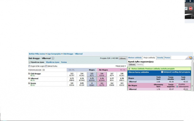Click the pink 1.76 Nie Wygra Villarreal cell

pos(102,79)
